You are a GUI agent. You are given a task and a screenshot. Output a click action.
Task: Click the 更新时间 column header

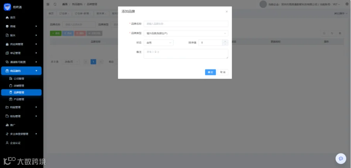(x=275, y=42)
